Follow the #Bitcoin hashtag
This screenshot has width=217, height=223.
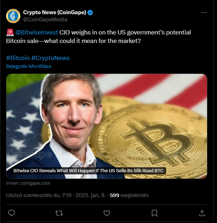tap(18, 58)
